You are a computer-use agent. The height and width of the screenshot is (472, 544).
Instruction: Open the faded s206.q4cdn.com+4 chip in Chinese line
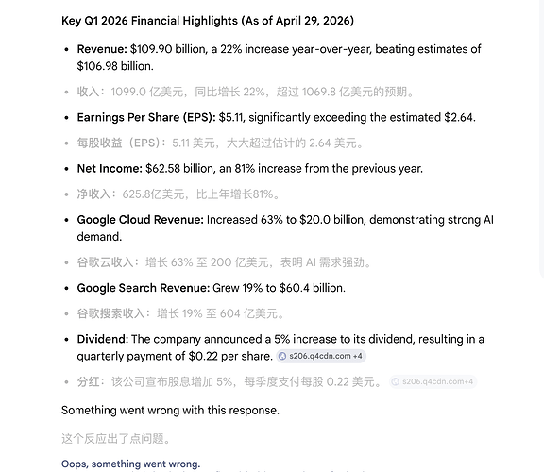[433, 381]
